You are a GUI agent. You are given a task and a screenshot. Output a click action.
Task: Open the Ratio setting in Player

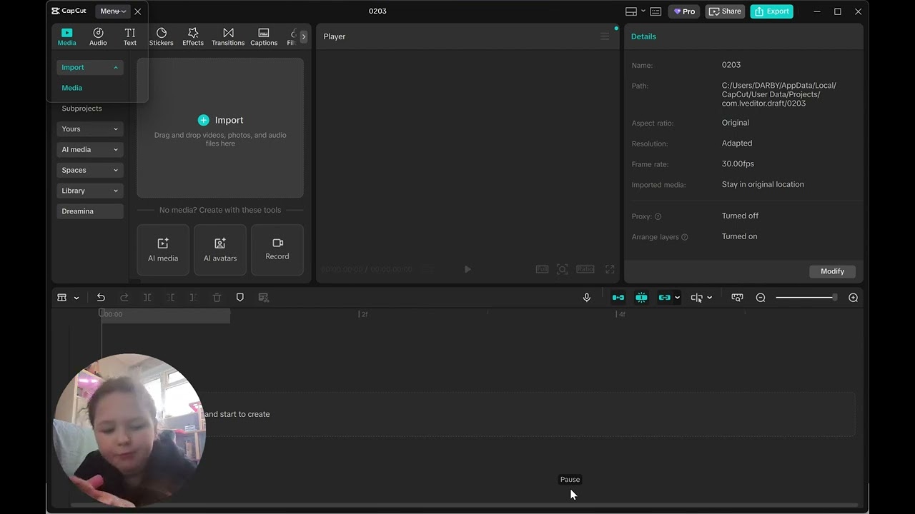585,269
